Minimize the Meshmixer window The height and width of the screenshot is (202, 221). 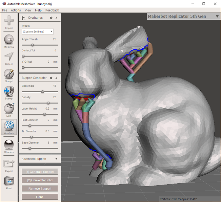193,4
